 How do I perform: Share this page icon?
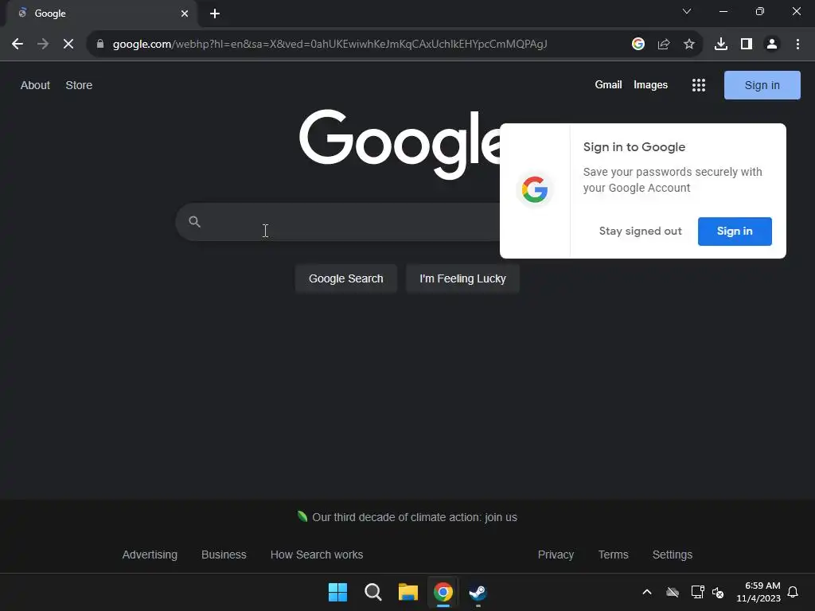click(x=664, y=45)
